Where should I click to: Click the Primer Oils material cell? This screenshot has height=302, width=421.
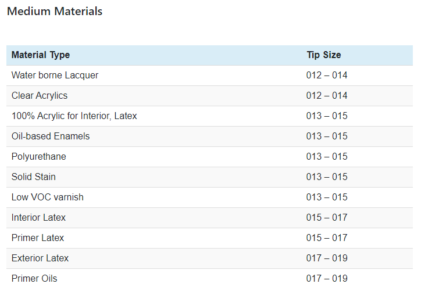34,279
